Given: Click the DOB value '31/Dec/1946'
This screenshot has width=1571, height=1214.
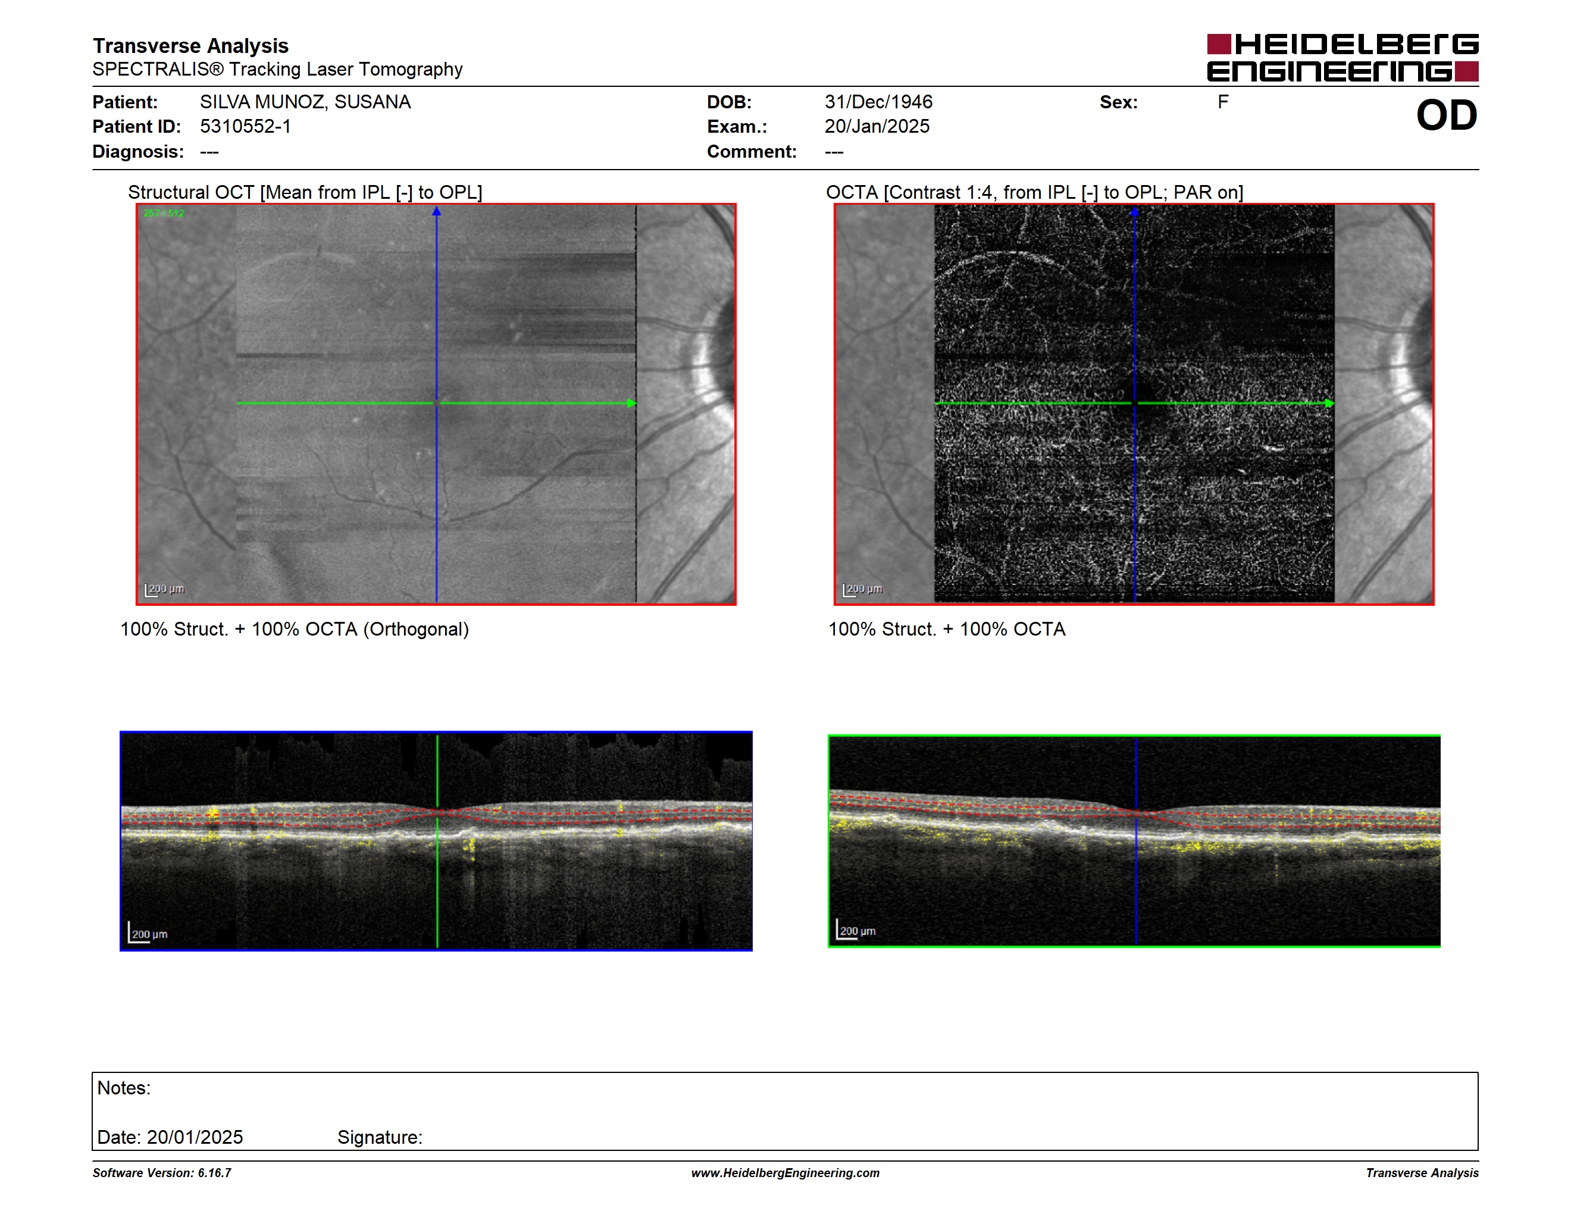Looking at the screenshot, I should (878, 102).
